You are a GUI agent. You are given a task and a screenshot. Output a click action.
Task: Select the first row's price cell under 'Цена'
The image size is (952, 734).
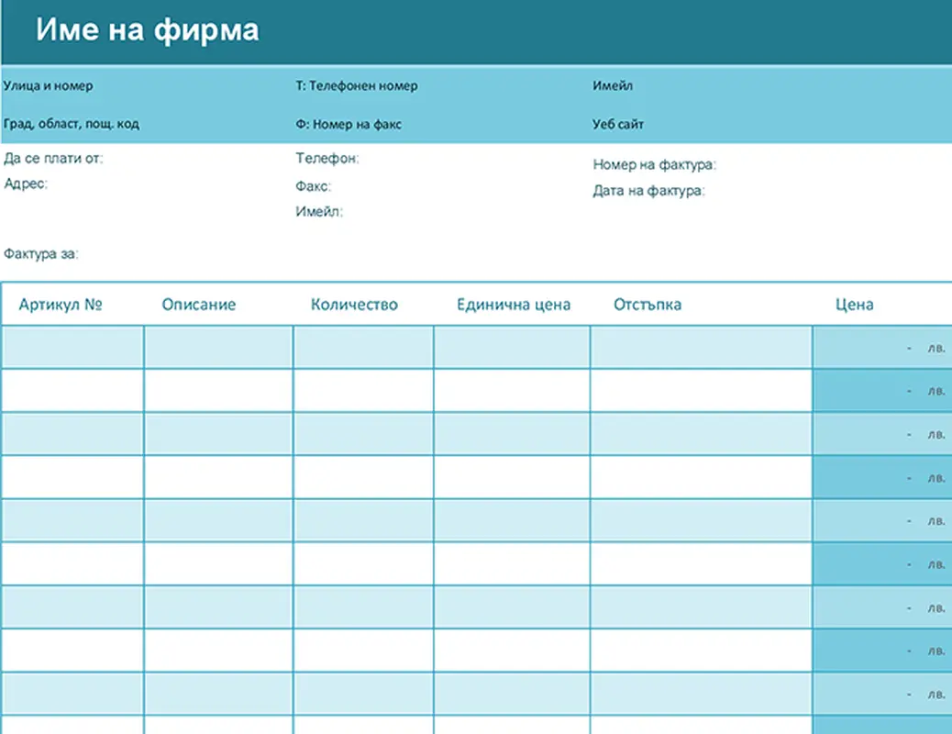tap(881, 348)
